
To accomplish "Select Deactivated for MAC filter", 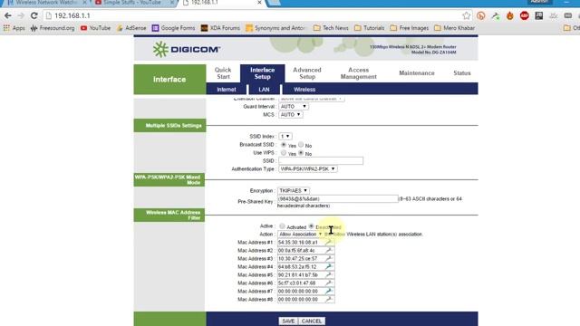I will tap(311, 226).
